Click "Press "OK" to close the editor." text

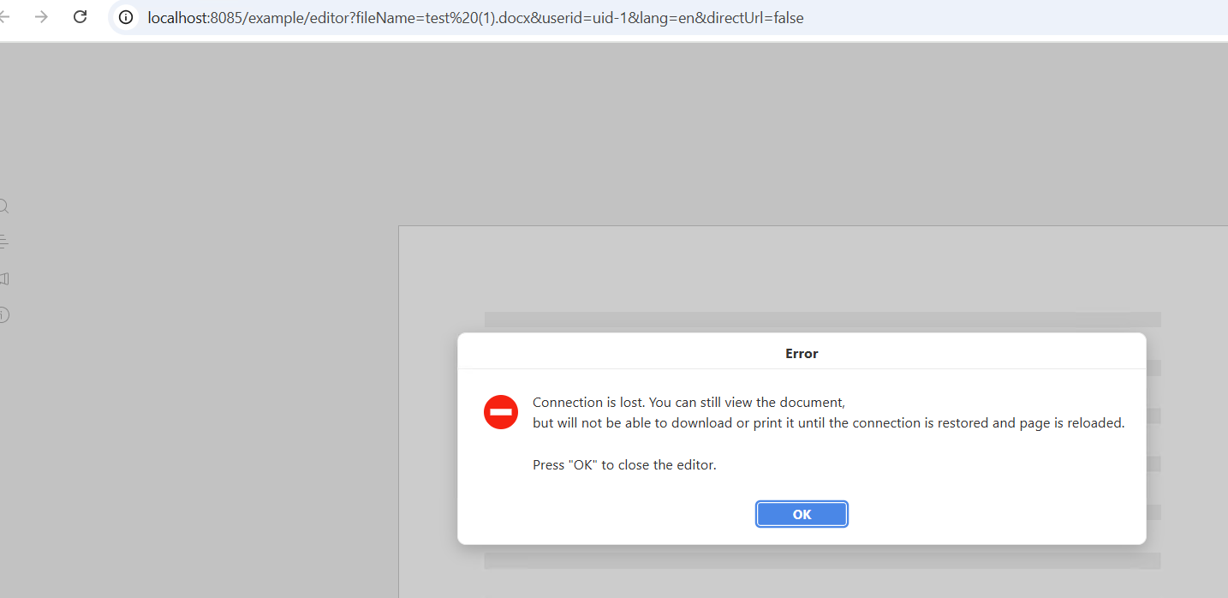pos(624,465)
